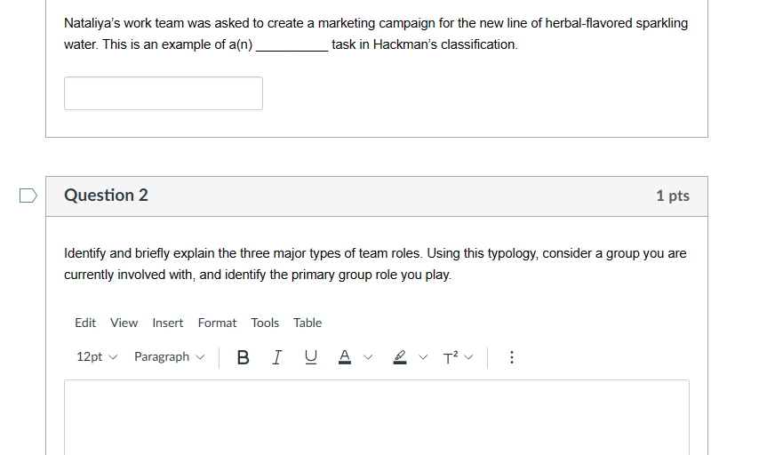Image resolution: width=759 pixels, height=455 pixels.
Task: Click the superscript T² icon
Action: (x=451, y=357)
